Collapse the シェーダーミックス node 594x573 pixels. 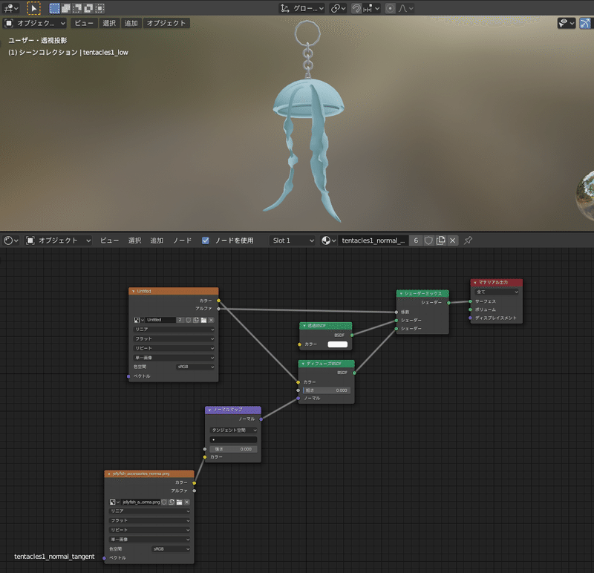point(401,293)
